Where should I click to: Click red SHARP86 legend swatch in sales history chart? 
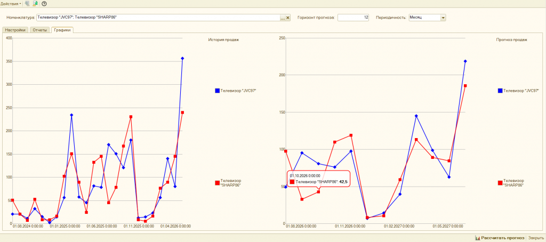click(218, 183)
